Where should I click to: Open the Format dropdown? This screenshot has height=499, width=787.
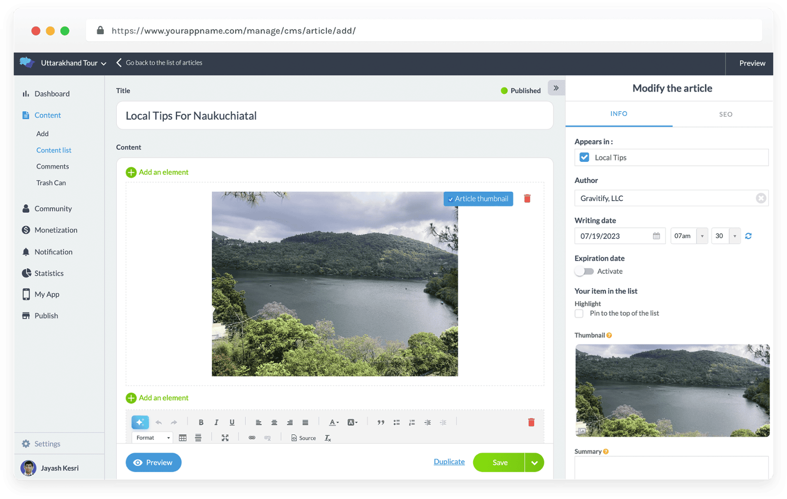[153, 438]
